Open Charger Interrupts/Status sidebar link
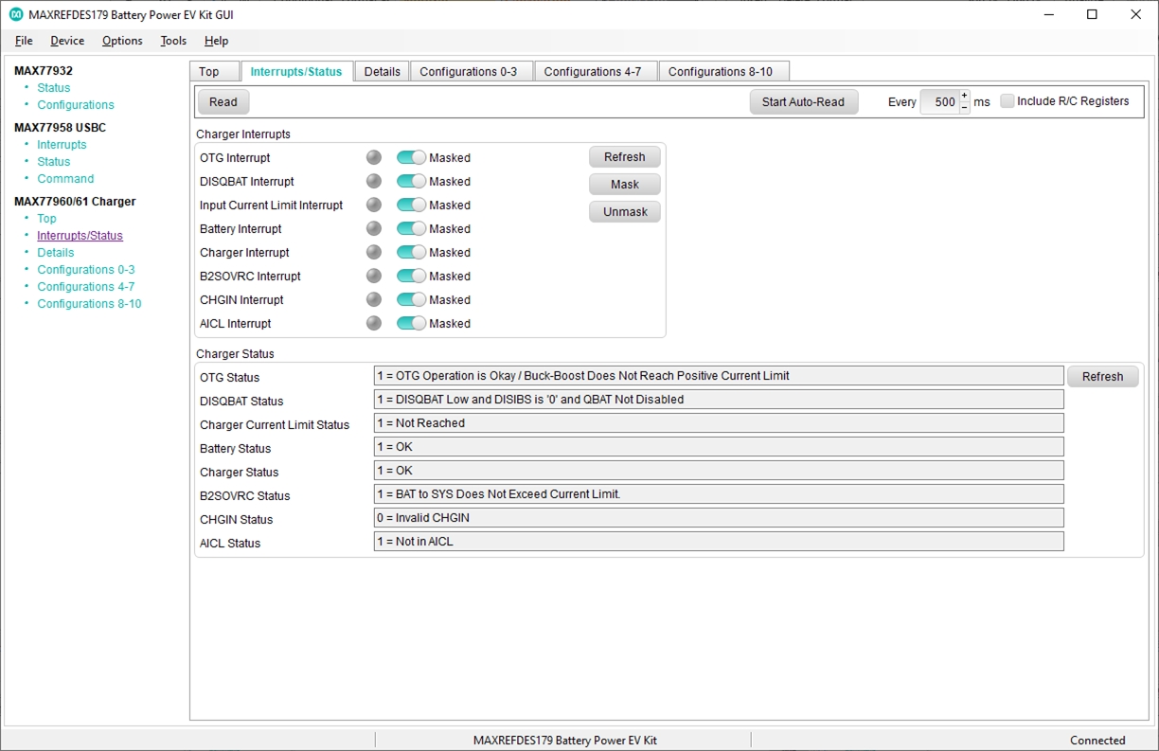The image size is (1159, 751). pyautogui.click(x=80, y=236)
